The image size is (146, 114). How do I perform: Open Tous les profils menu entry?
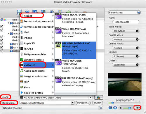37,93
